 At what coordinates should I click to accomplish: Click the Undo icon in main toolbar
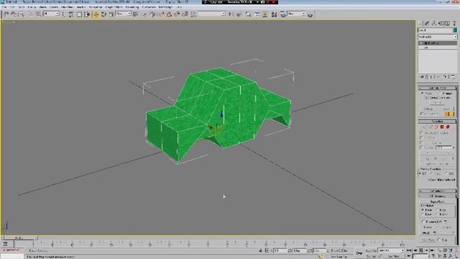click(x=6, y=14)
